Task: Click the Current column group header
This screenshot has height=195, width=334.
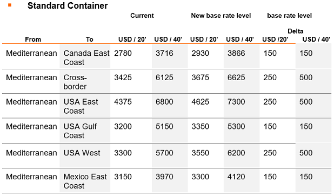Action: coord(142,16)
